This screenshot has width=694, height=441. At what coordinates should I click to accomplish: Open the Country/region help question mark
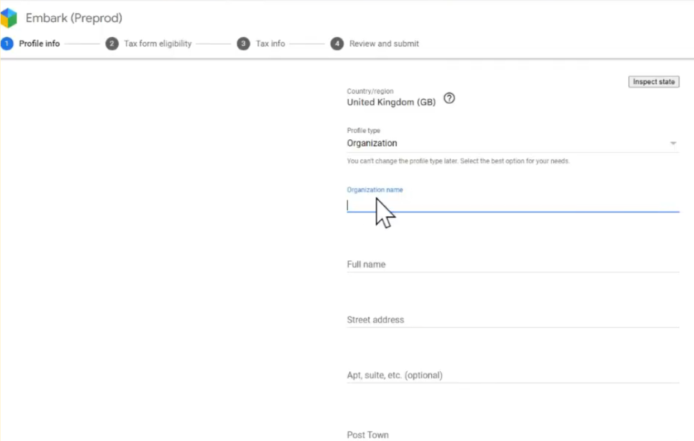coord(449,99)
